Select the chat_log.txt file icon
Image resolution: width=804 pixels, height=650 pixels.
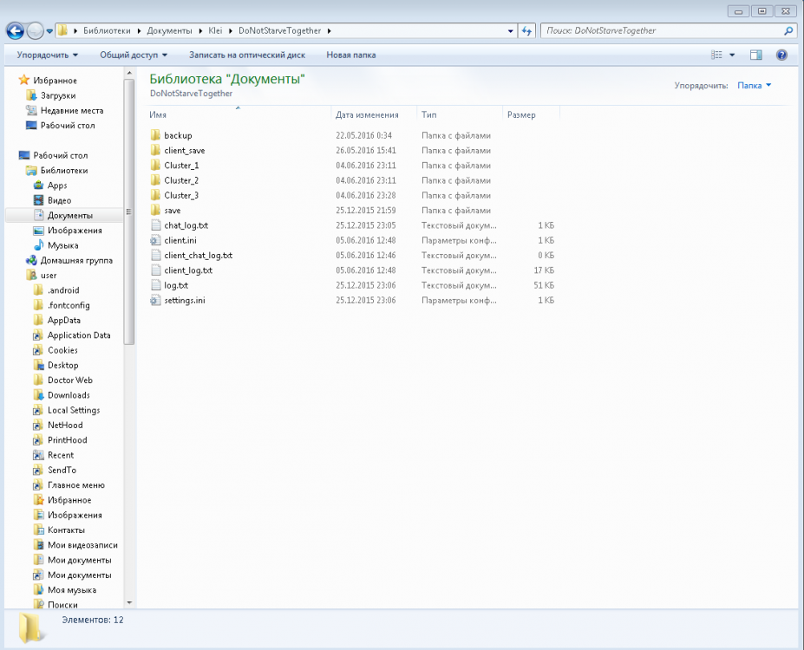[x=155, y=224]
